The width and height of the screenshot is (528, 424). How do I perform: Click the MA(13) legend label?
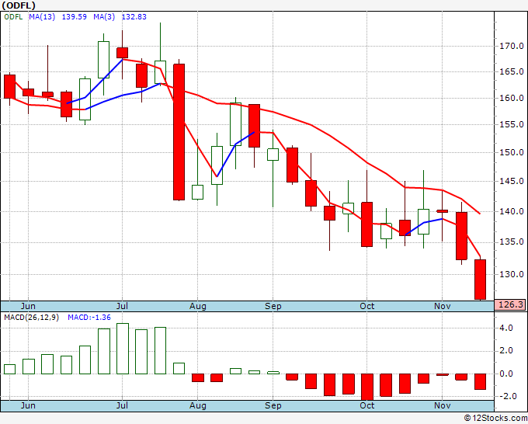[x=42, y=16]
